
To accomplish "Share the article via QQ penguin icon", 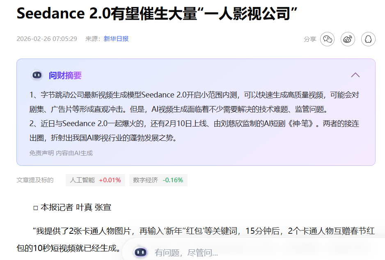I will (x=368, y=39).
